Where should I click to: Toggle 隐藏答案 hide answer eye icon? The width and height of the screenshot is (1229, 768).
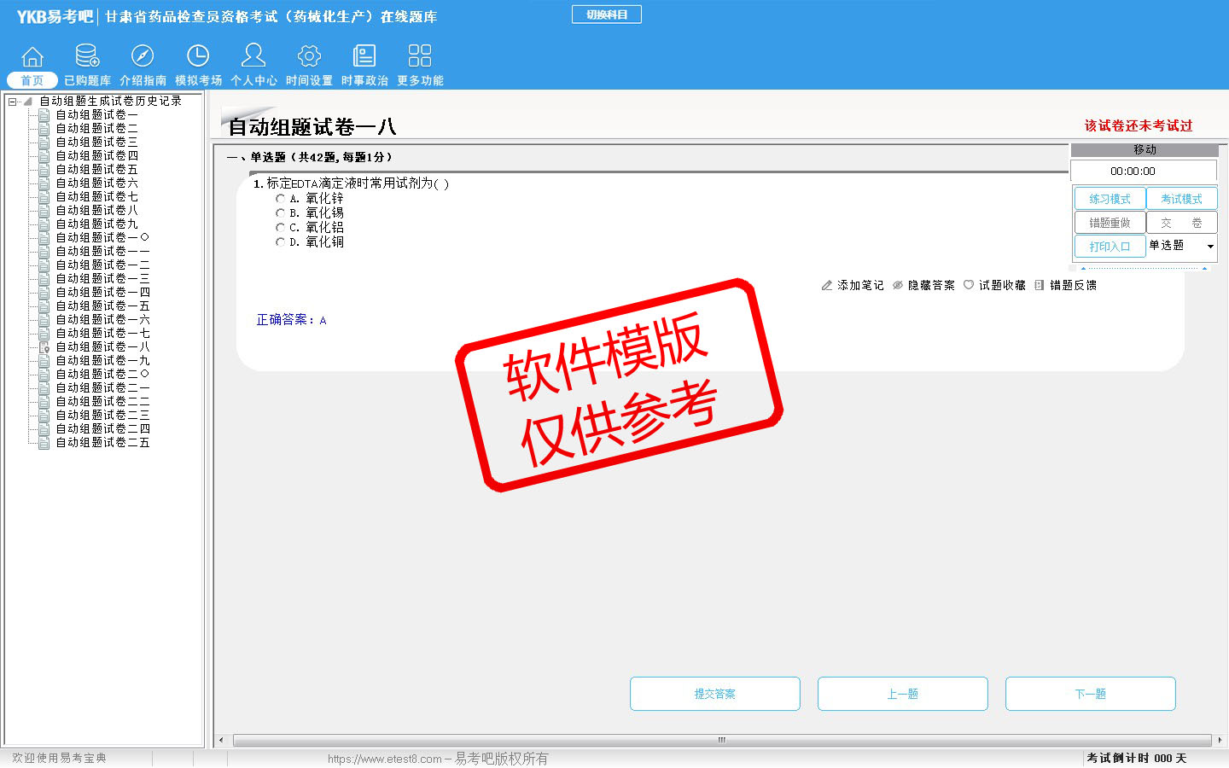[898, 286]
